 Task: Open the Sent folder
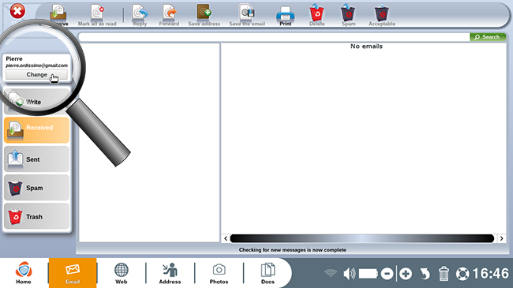point(36,159)
